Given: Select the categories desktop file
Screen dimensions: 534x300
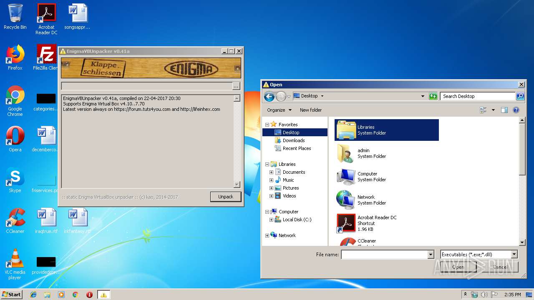Looking at the screenshot, I should (46, 101).
